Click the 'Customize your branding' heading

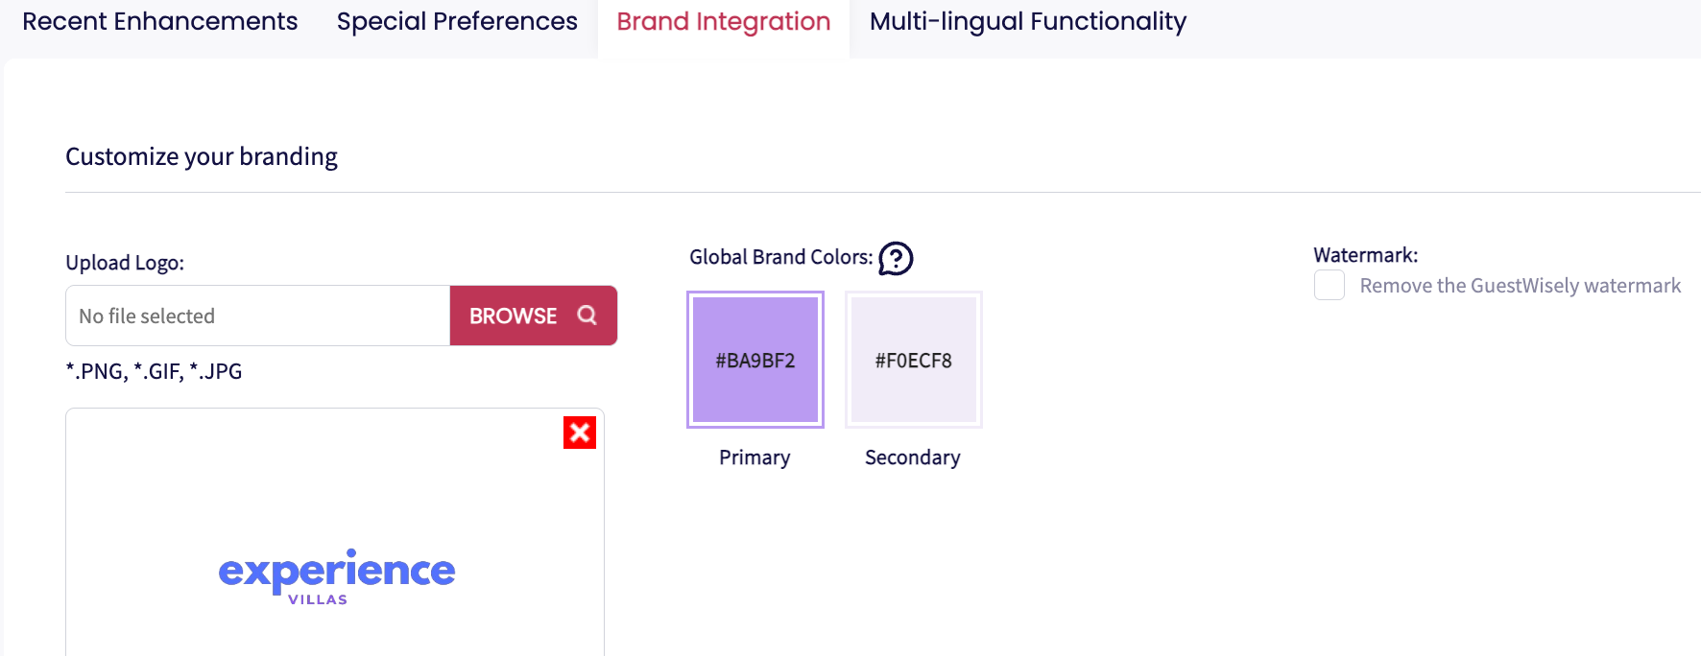(x=202, y=156)
